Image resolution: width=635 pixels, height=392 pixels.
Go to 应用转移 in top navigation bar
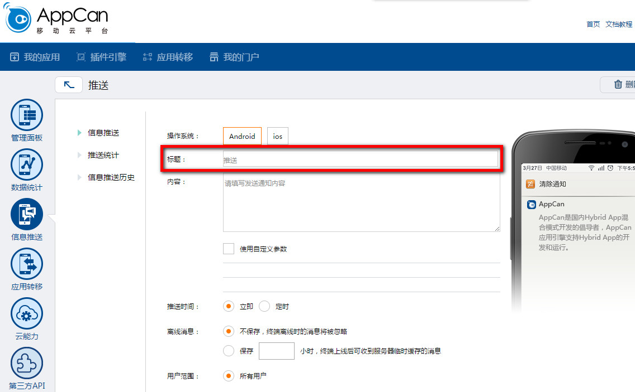(174, 57)
